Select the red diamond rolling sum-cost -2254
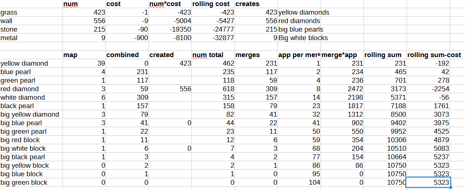 pos(428,89)
